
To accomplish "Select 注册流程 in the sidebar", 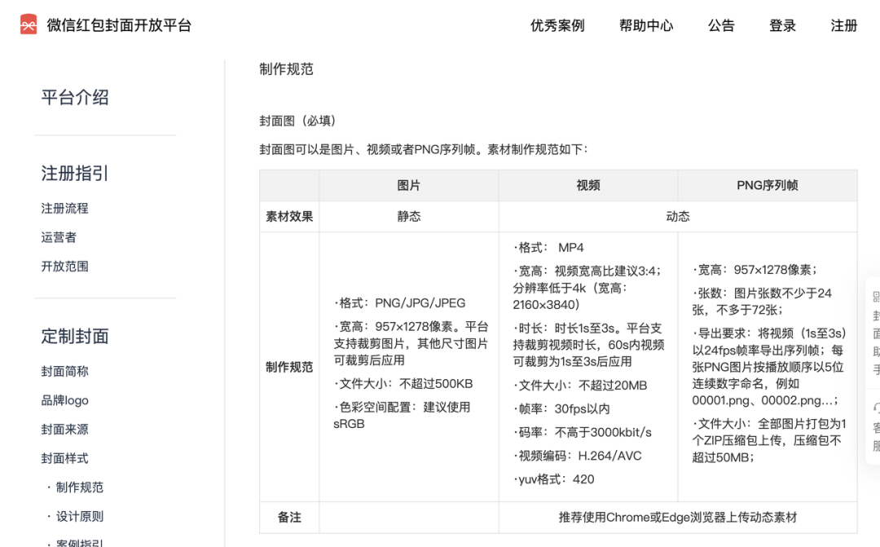I will 65,209.
